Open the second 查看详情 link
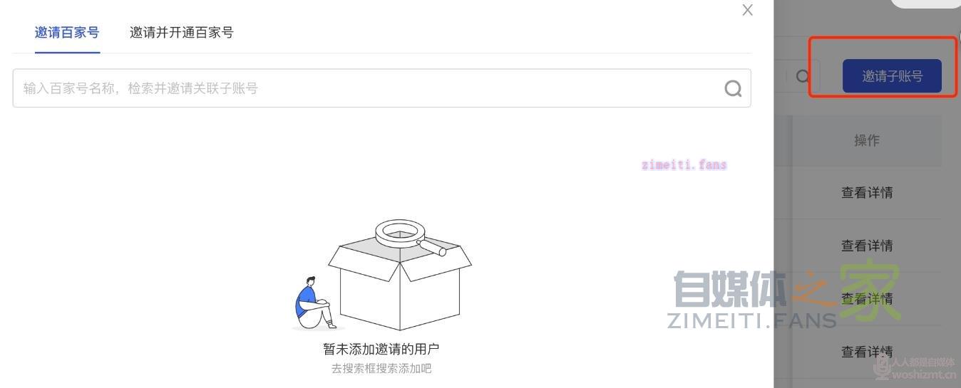Viewport: 961px width, 388px height. tap(867, 246)
